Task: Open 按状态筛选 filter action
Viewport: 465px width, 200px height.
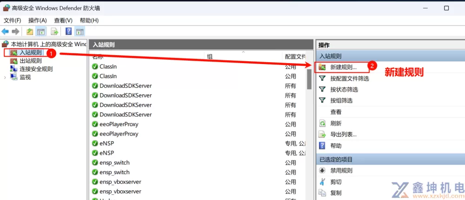Action: (x=344, y=90)
